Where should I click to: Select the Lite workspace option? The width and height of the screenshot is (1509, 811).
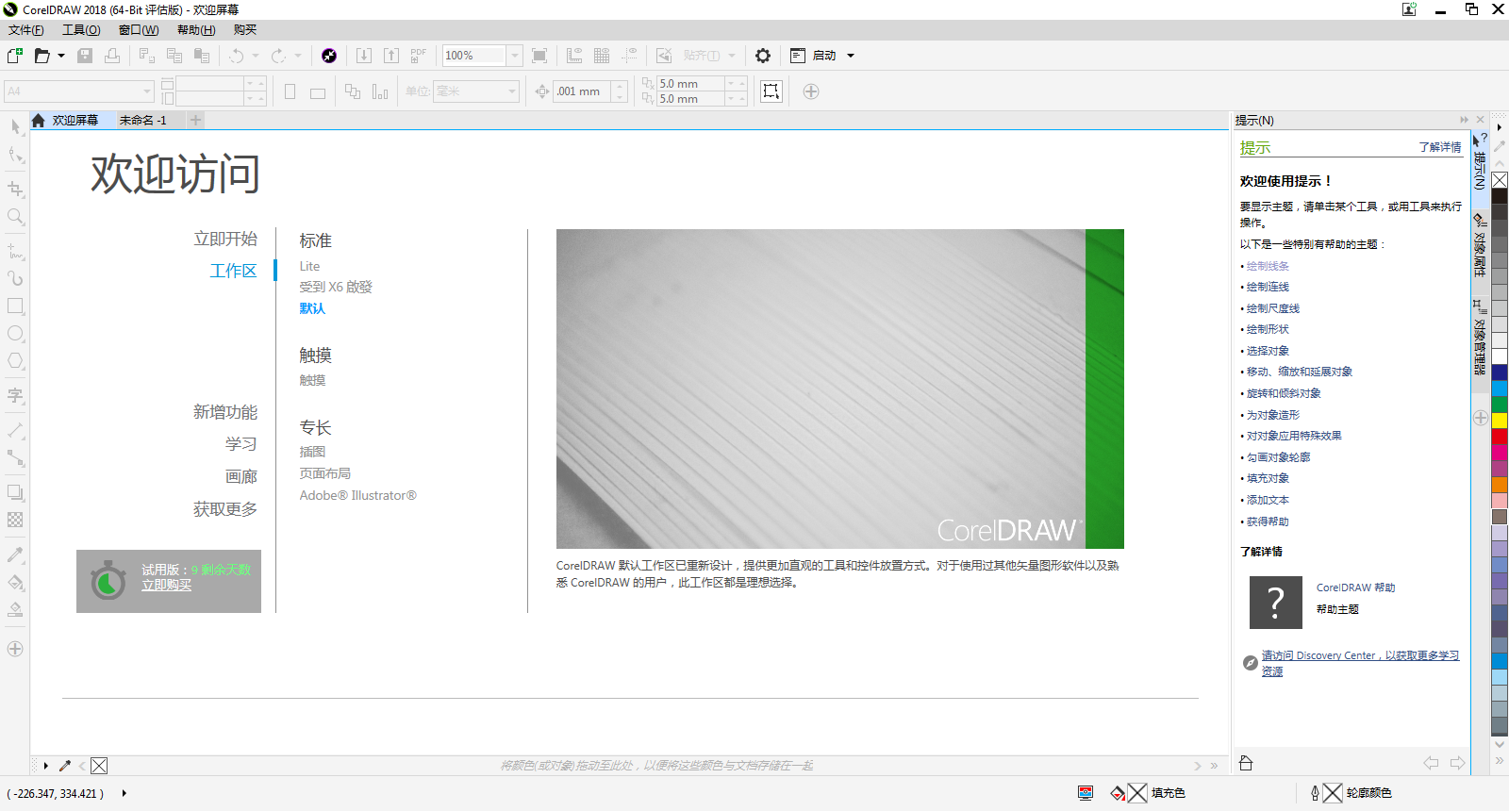tap(309, 266)
